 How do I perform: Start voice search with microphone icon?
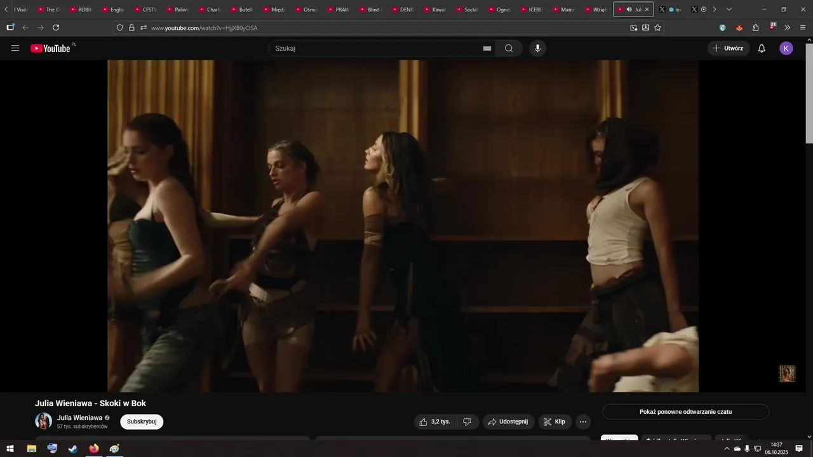pos(537,48)
